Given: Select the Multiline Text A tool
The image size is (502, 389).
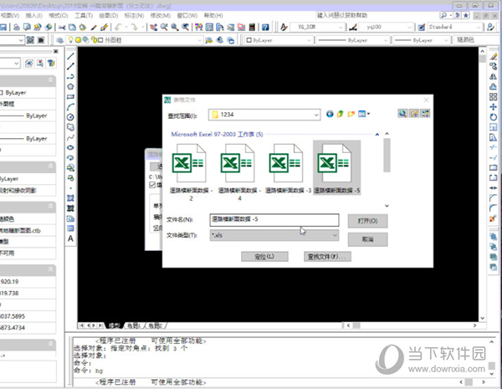Looking at the screenshot, I should point(71,238).
